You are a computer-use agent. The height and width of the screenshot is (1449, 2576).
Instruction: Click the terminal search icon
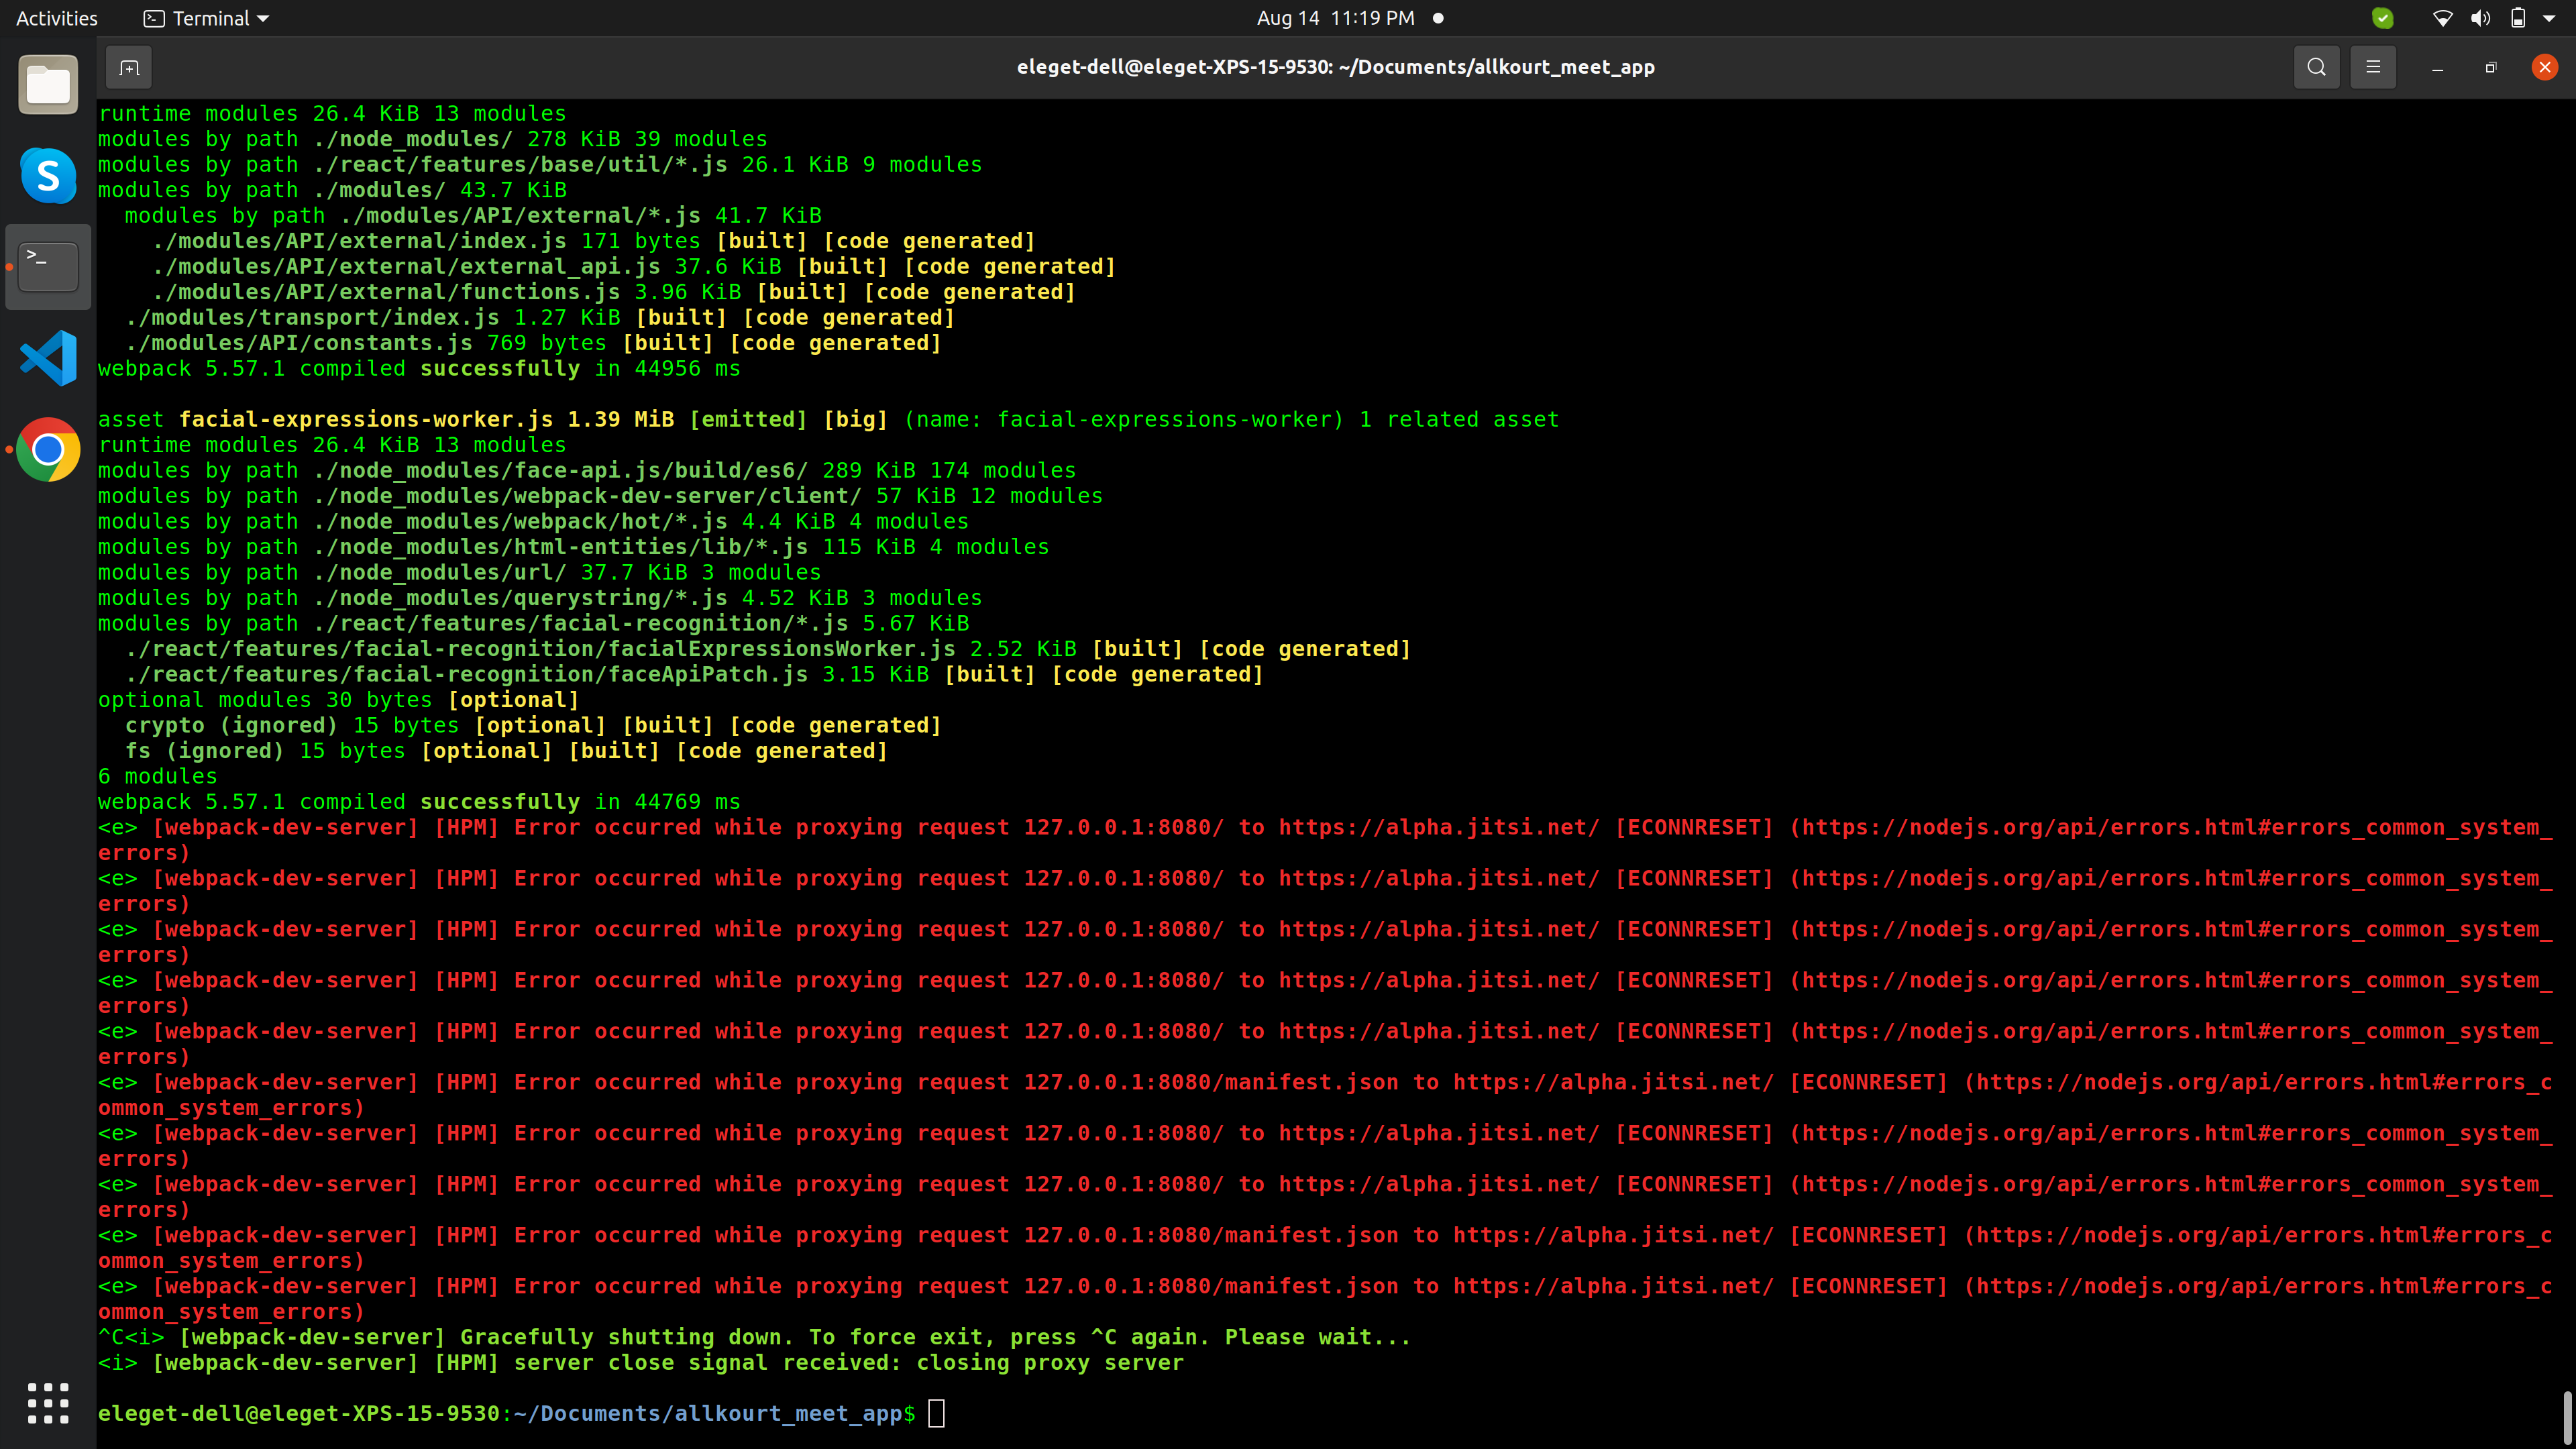[x=2316, y=67]
